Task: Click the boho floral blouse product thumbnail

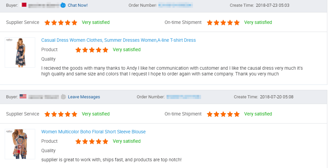Action: point(20,144)
